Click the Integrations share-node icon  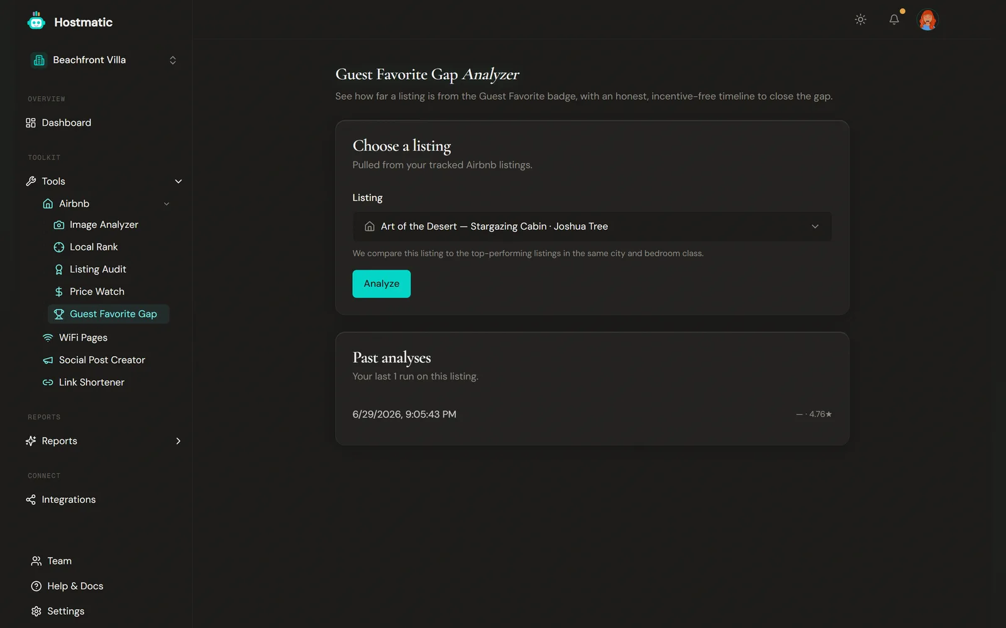pos(31,500)
